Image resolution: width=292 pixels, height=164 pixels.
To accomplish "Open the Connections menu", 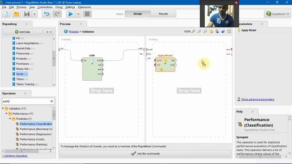I will [45, 7].
